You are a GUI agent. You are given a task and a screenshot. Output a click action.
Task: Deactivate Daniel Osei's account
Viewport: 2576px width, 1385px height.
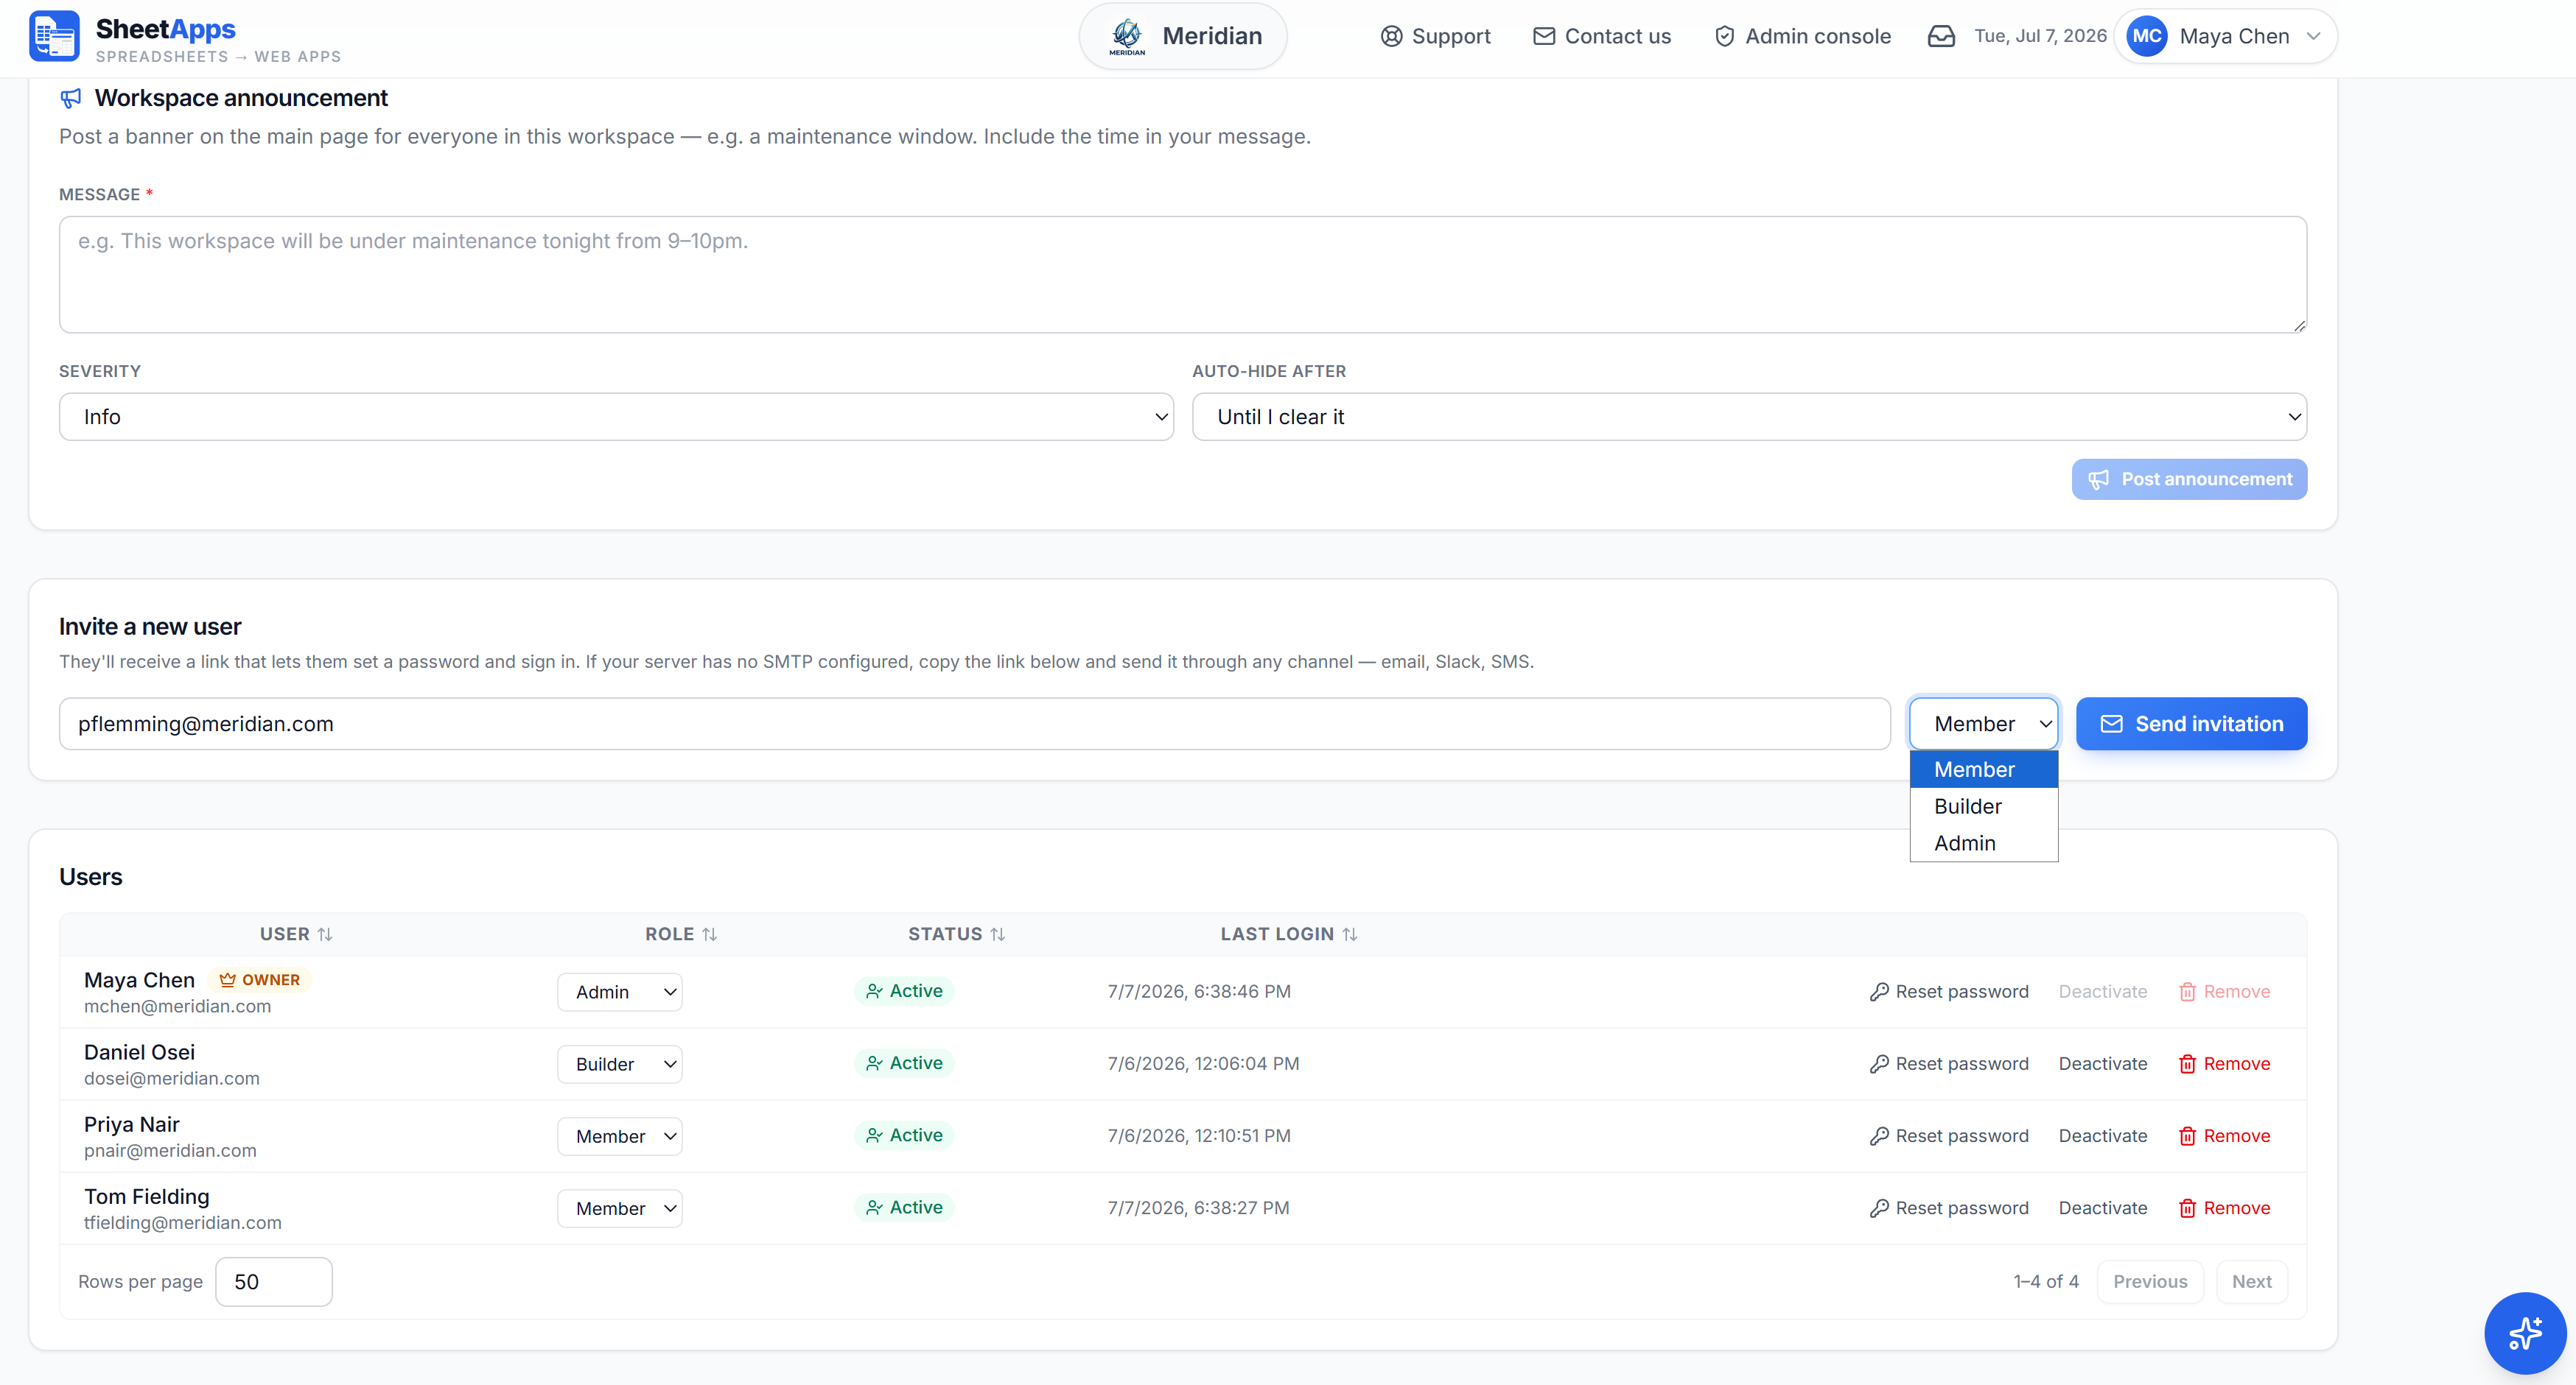(2102, 1064)
